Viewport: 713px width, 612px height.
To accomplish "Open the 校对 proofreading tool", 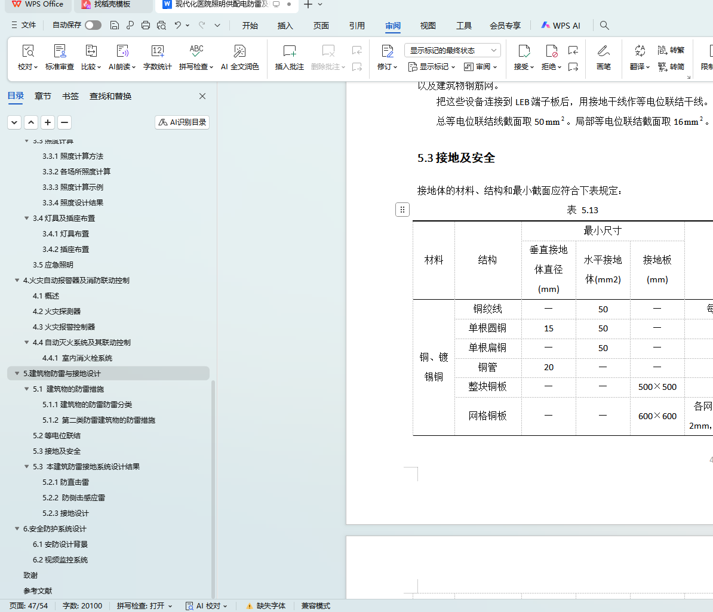I will point(27,58).
